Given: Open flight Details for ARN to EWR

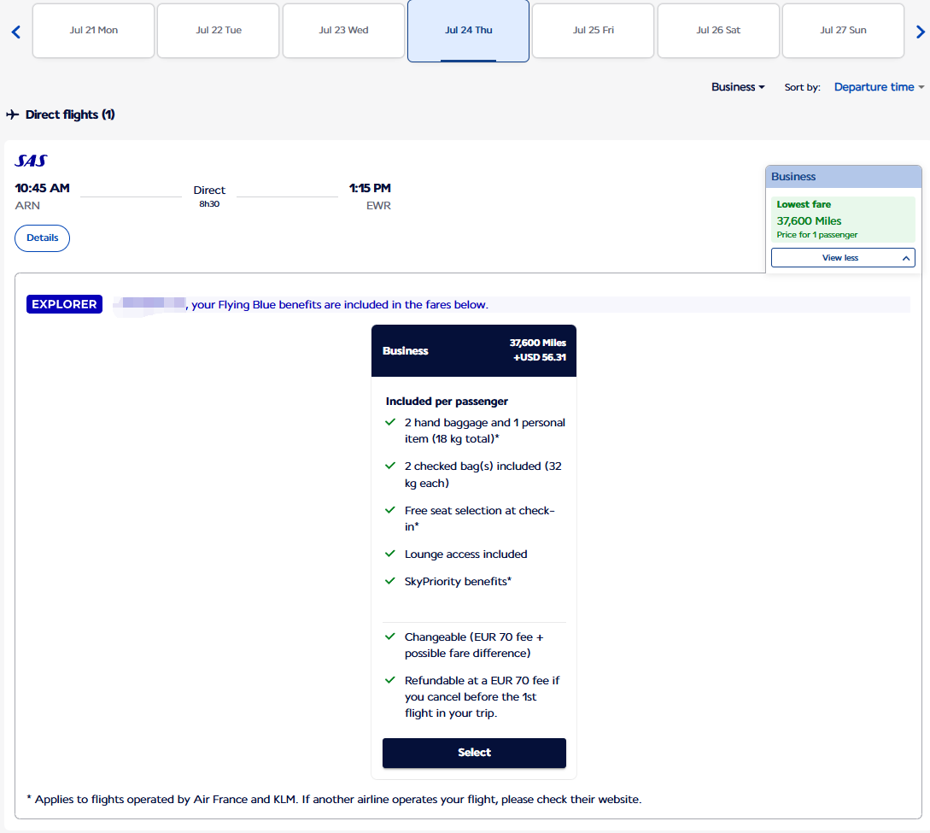Looking at the screenshot, I should (x=42, y=238).
